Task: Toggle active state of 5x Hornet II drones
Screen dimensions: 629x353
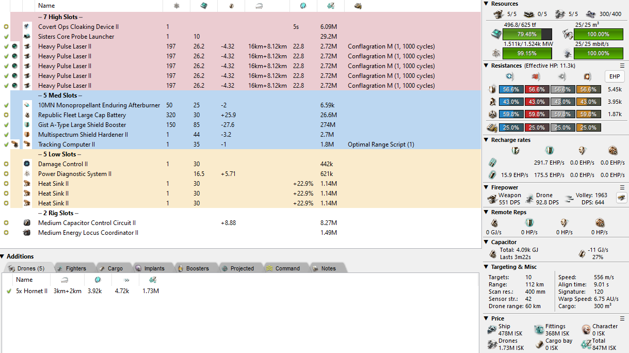Action: coord(8,291)
